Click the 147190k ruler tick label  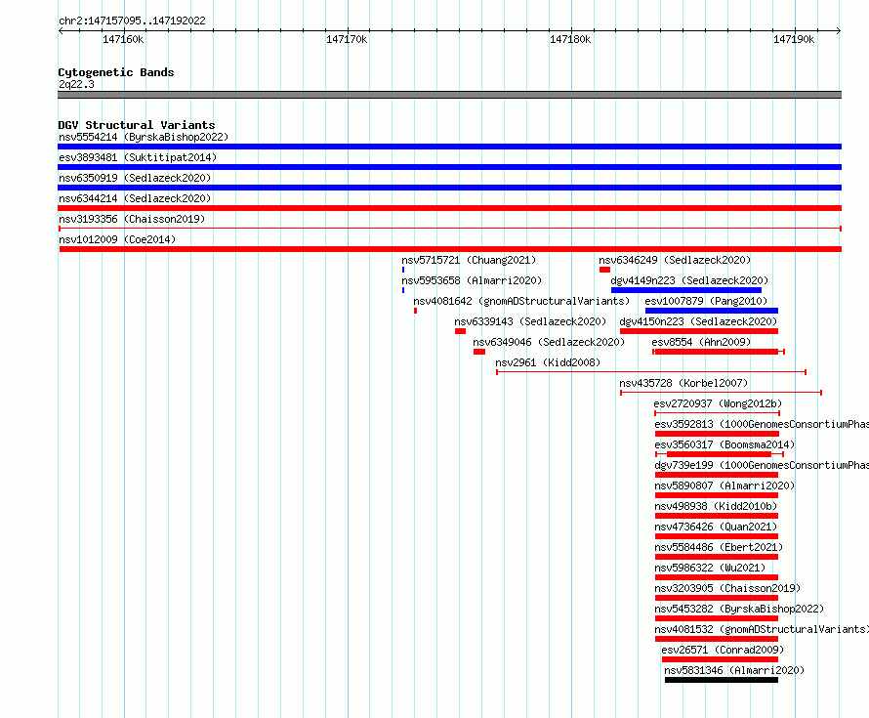tap(794, 39)
